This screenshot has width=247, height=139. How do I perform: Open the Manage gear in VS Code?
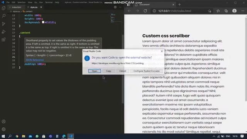3,129
